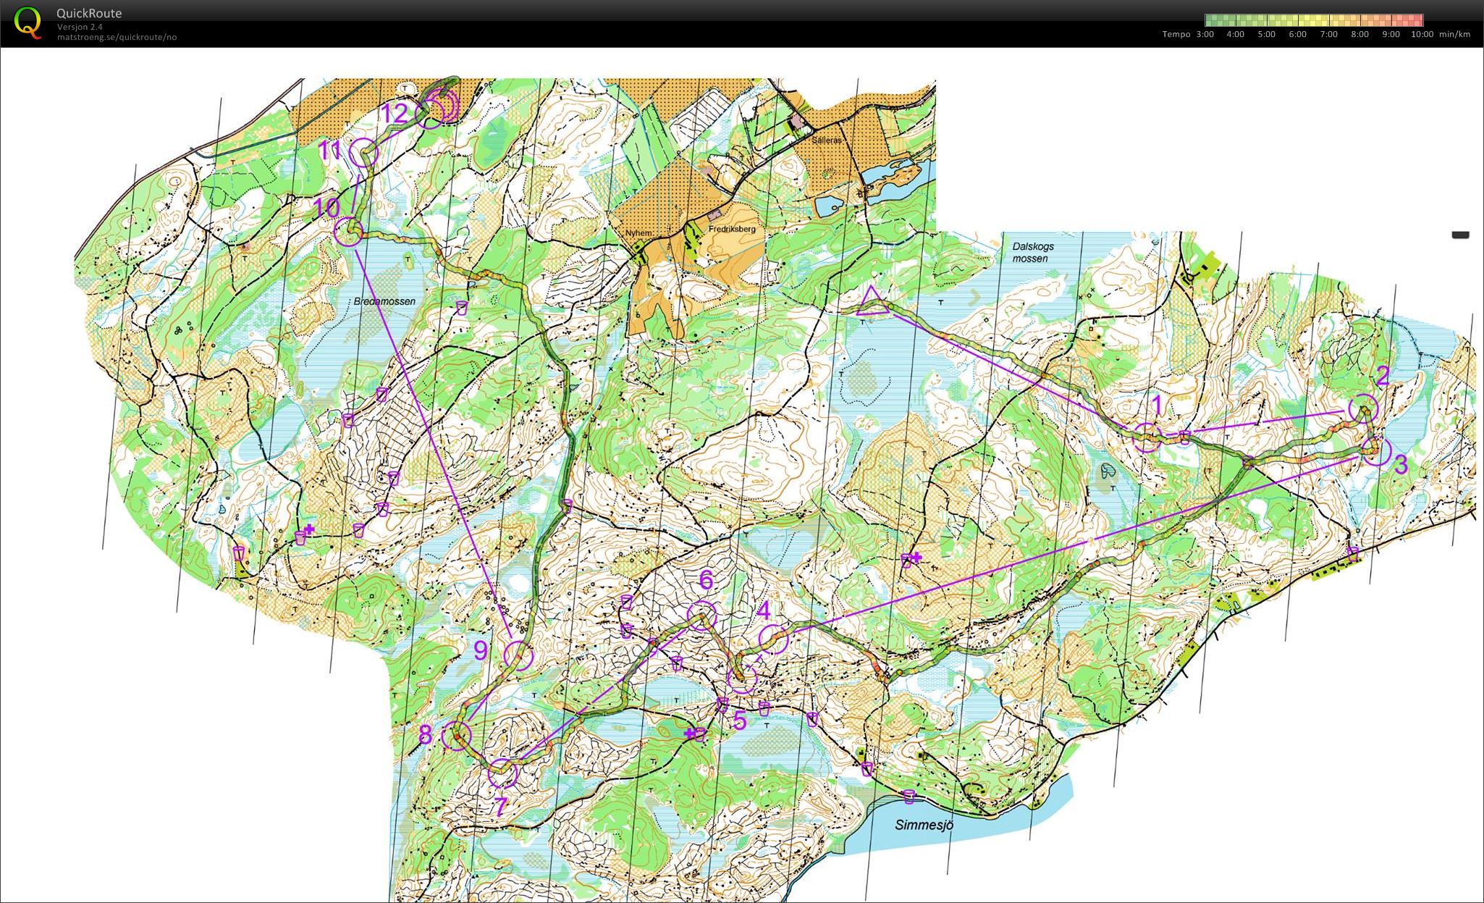This screenshot has width=1484, height=903.
Task: Select control circle 12 on the map
Action: (x=430, y=114)
